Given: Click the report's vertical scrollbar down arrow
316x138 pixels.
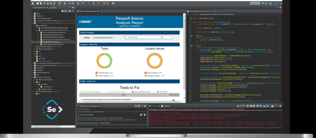Looking at the screenshot, I should point(184,98).
